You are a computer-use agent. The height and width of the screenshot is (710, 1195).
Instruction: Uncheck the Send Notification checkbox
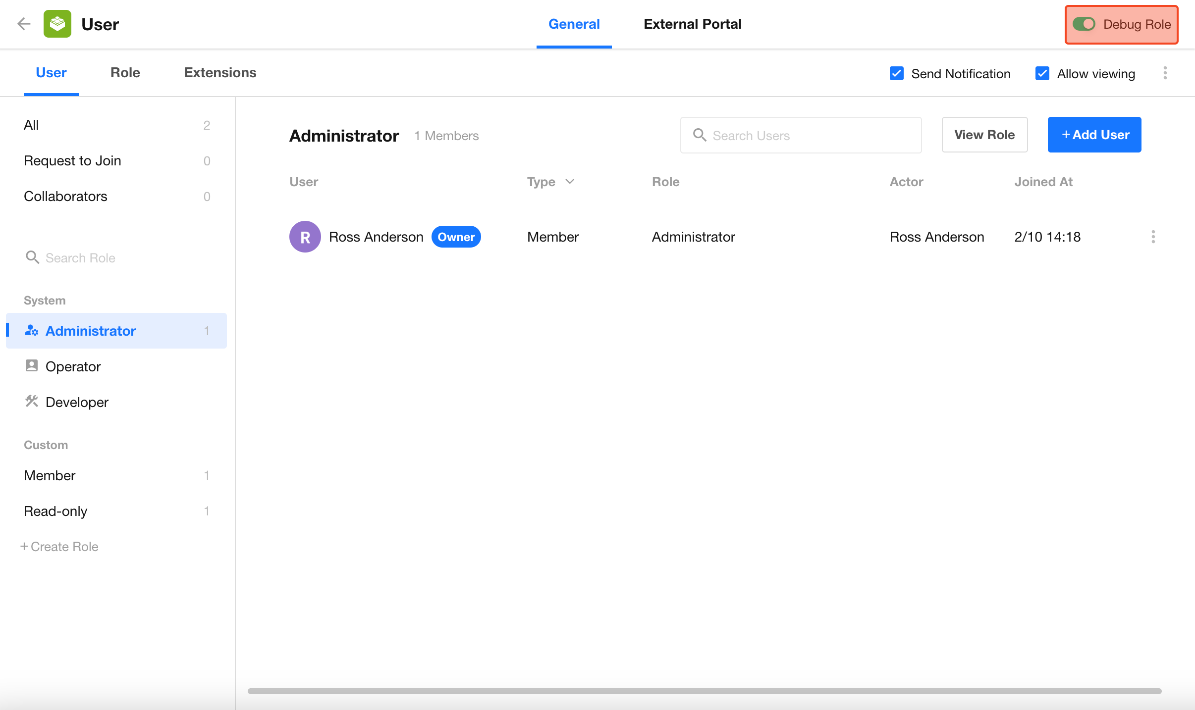(x=897, y=73)
